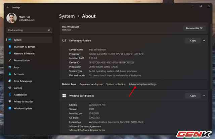The height and width of the screenshot is (139, 215).
Task: Click the Device specifications info icon
Action: (x=64, y=40)
